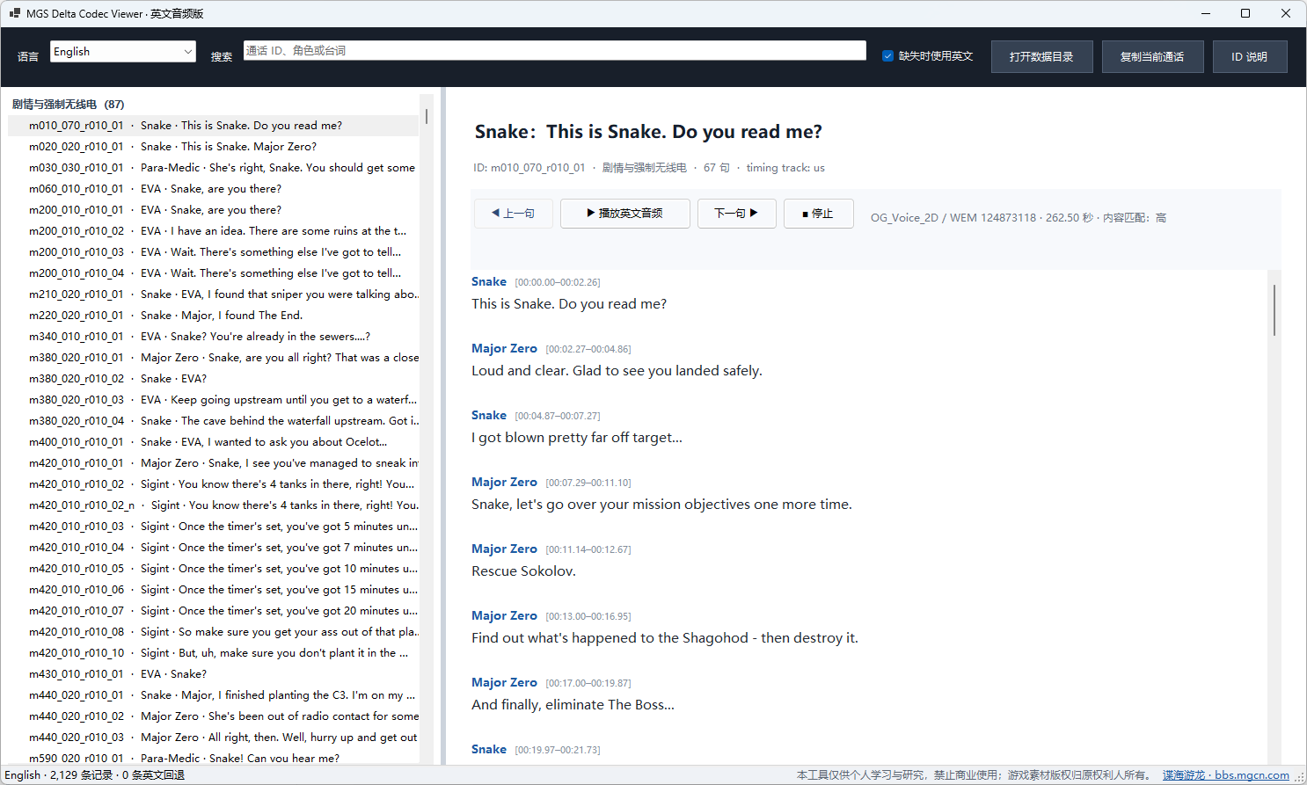Select 'Major, I found The End' call
This screenshot has width=1307, height=785.
click(x=214, y=316)
